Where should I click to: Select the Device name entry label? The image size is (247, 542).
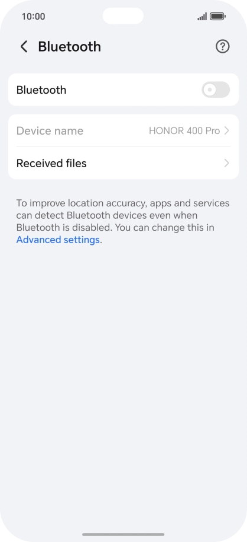tap(50, 130)
